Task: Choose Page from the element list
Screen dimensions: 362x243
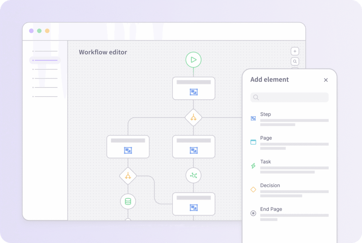Action: click(x=266, y=138)
